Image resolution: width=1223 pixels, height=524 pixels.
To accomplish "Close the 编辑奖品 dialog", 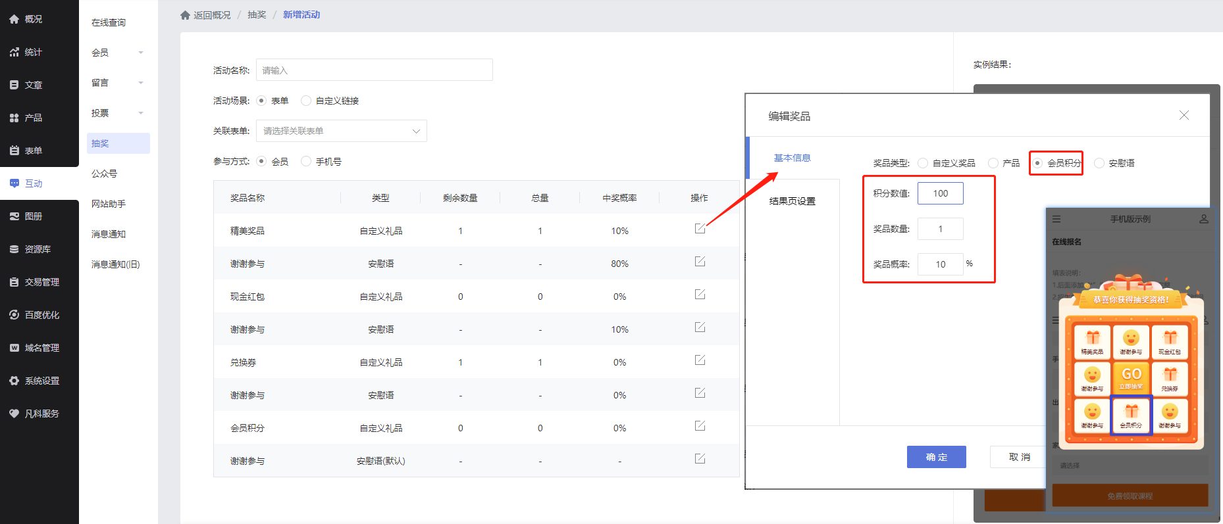I will coord(1184,115).
